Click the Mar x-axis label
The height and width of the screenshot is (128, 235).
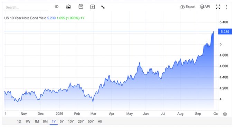tap(93, 114)
